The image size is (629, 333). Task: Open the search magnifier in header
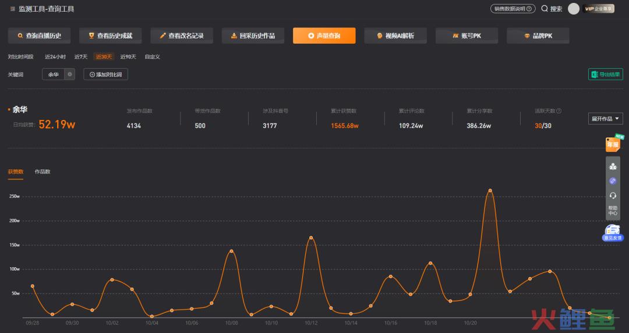[x=545, y=8]
